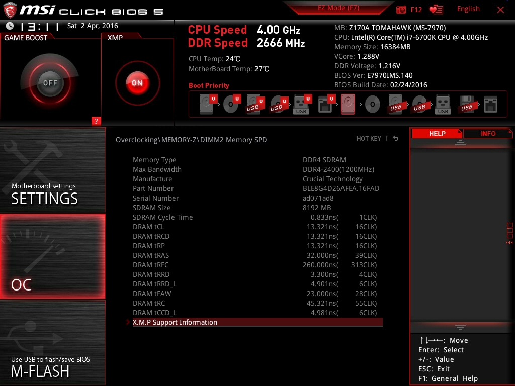
Task: Click the MSI dragon shield logo
Action: tap(10, 10)
